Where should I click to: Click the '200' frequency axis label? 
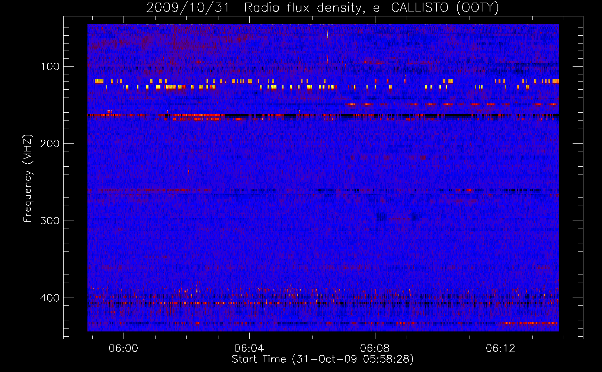pos(50,144)
